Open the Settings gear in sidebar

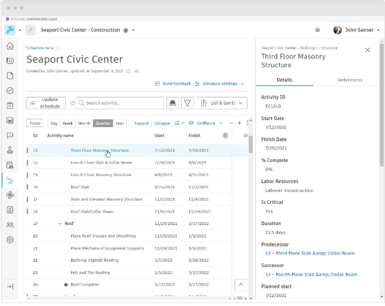point(10,240)
